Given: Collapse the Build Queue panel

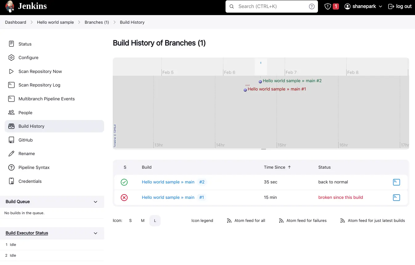Looking at the screenshot, I should tap(96, 202).
